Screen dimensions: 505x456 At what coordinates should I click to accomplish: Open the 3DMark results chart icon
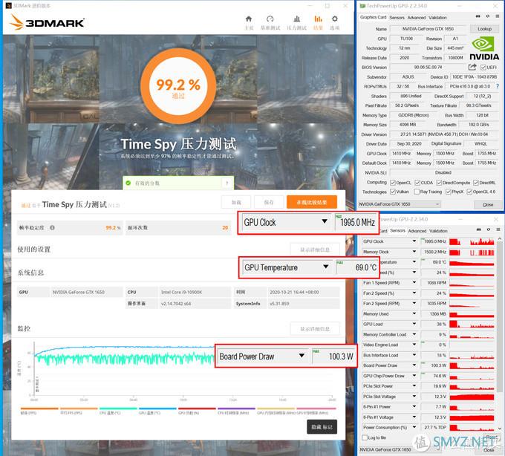pyautogui.click(x=318, y=19)
